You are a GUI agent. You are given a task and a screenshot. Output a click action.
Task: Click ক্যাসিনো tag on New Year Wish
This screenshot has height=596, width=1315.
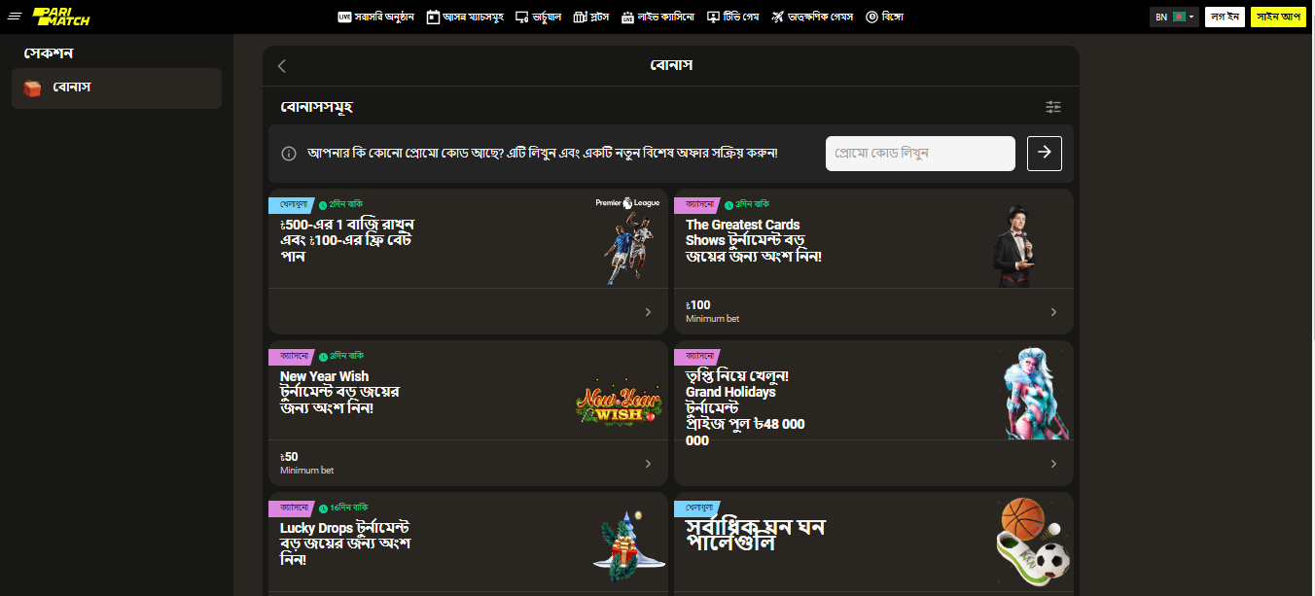click(292, 357)
